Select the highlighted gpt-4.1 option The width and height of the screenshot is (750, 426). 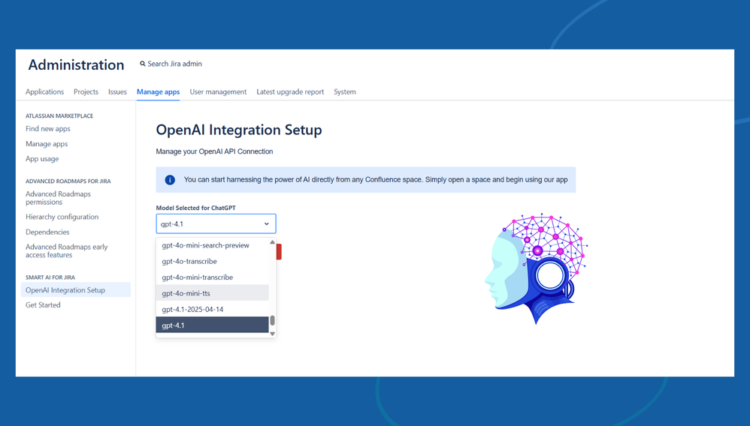point(213,325)
